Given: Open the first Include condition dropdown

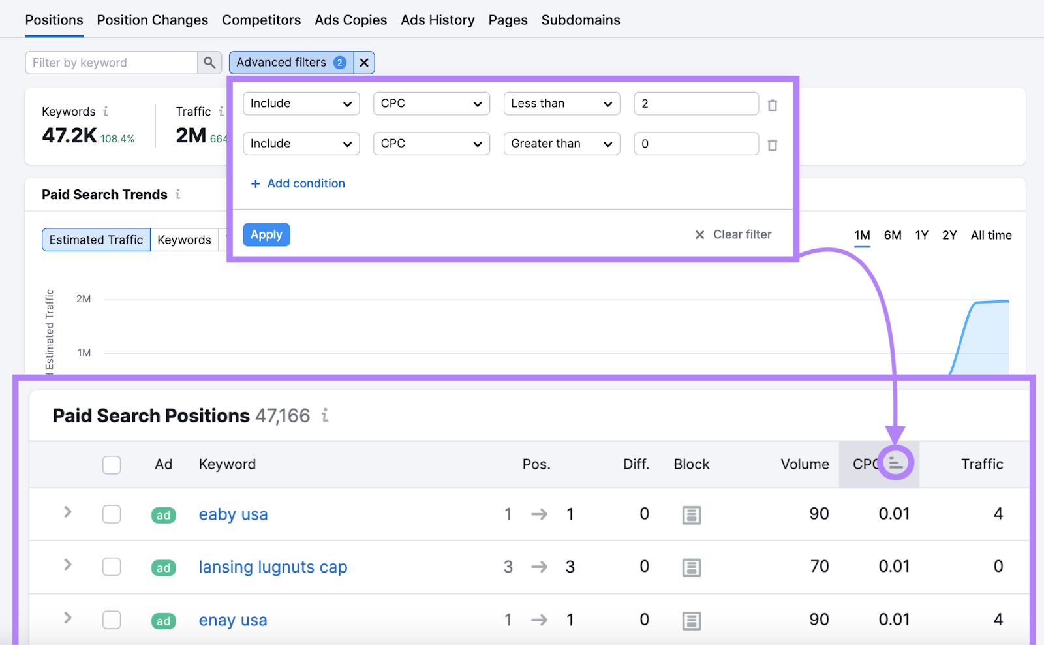Looking at the screenshot, I should [x=301, y=103].
